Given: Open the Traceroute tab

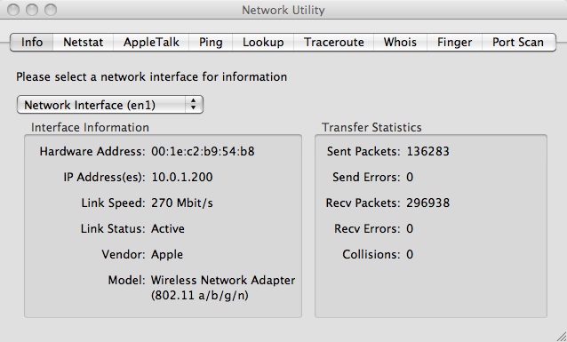Looking at the screenshot, I should tap(334, 43).
